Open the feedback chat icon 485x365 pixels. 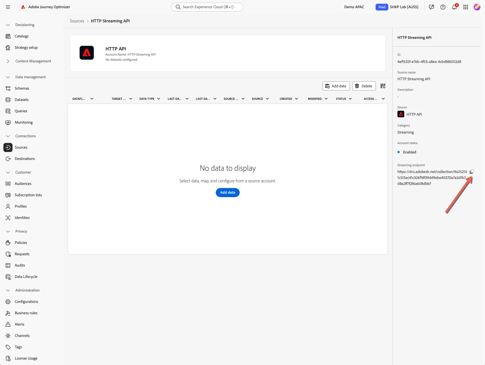(432, 7)
